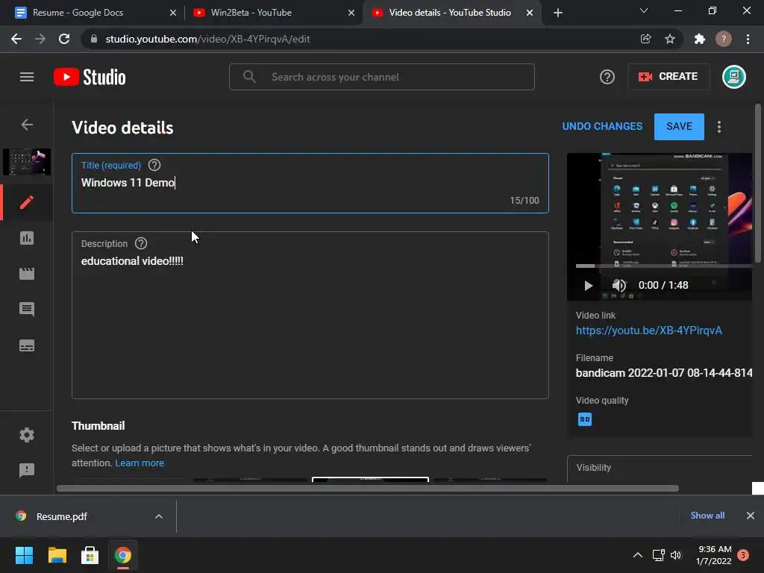764x573 pixels.
Task: Click the horizontal scrollbar at page bottom
Action: [368, 488]
